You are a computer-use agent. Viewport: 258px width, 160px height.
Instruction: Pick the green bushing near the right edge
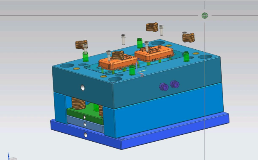pyautogui.click(x=186, y=57)
